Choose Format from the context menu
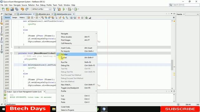Image resolution: width=200 pixels, height=112 pixels. 77,58
